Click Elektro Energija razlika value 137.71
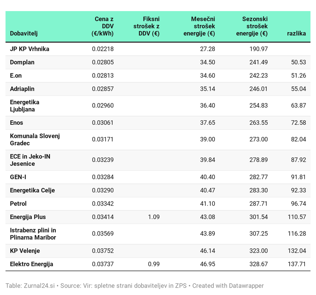Screen dimensions: 316x295 click(x=297, y=264)
